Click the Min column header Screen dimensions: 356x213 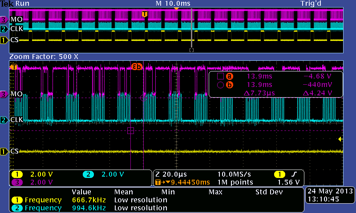tap(168, 192)
